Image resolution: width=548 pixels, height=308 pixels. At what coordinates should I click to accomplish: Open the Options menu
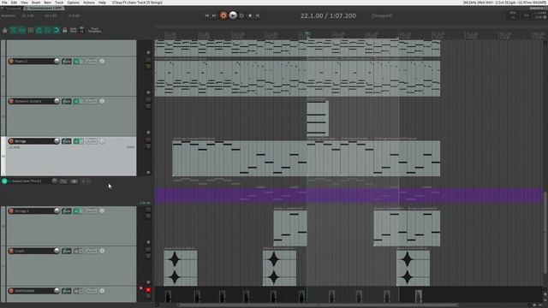[x=73, y=3]
